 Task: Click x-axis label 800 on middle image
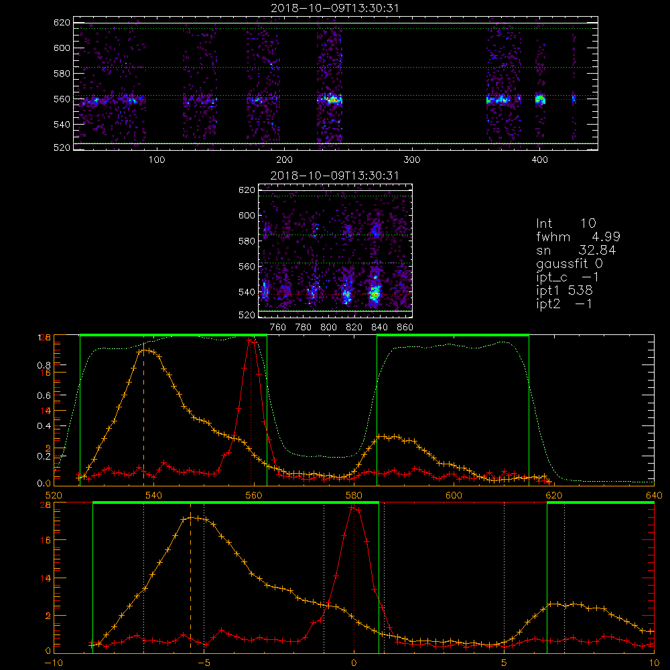[328, 328]
